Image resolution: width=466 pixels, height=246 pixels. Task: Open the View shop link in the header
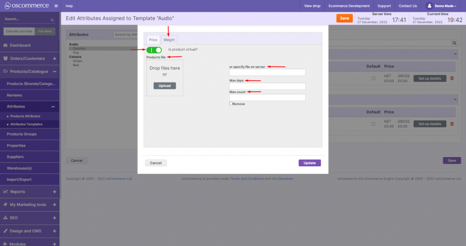click(x=312, y=6)
